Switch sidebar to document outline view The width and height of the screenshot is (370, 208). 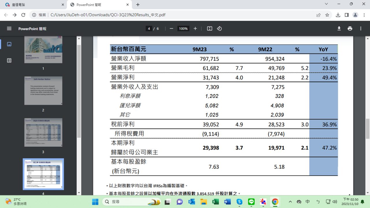(x=9, y=60)
